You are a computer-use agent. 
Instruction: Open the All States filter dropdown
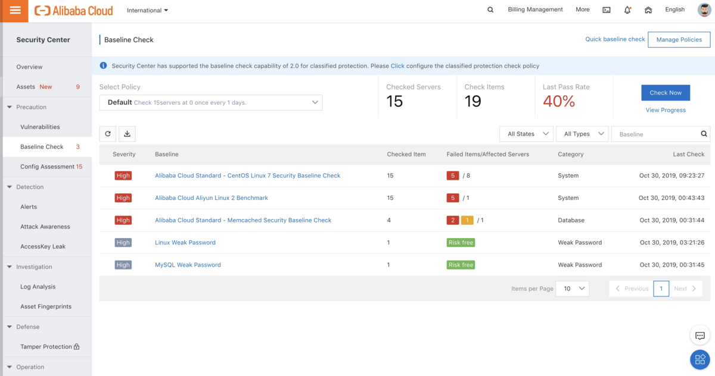pyautogui.click(x=526, y=134)
